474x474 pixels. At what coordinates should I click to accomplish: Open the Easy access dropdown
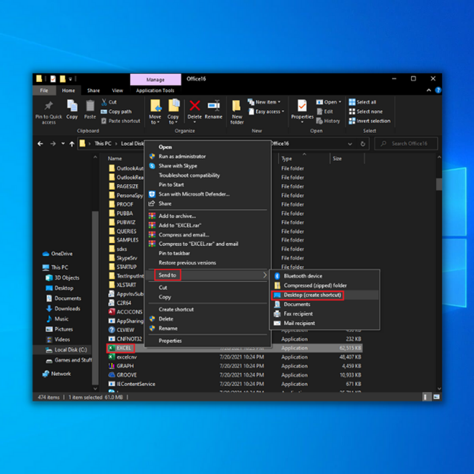click(x=267, y=112)
